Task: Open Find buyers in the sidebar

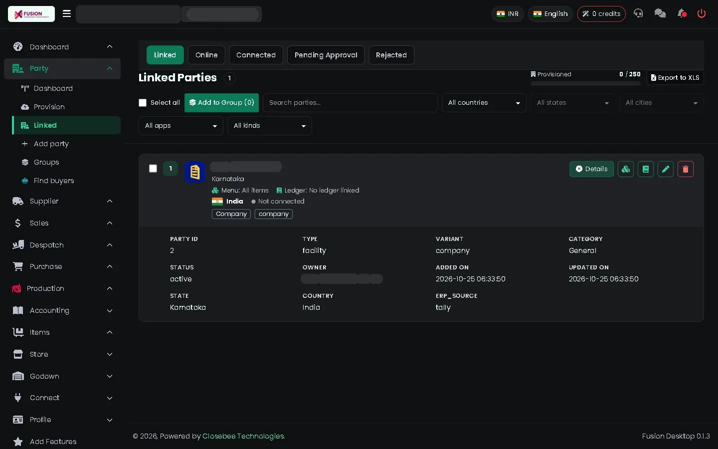Action: pos(54,181)
